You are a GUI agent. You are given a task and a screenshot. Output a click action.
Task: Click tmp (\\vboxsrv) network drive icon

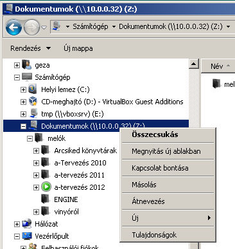click(33, 113)
